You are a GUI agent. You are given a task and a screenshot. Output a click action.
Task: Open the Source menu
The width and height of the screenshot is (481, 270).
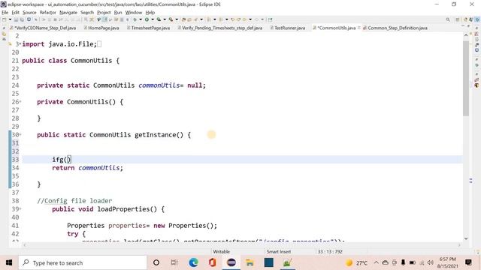[x=29, y=13]
